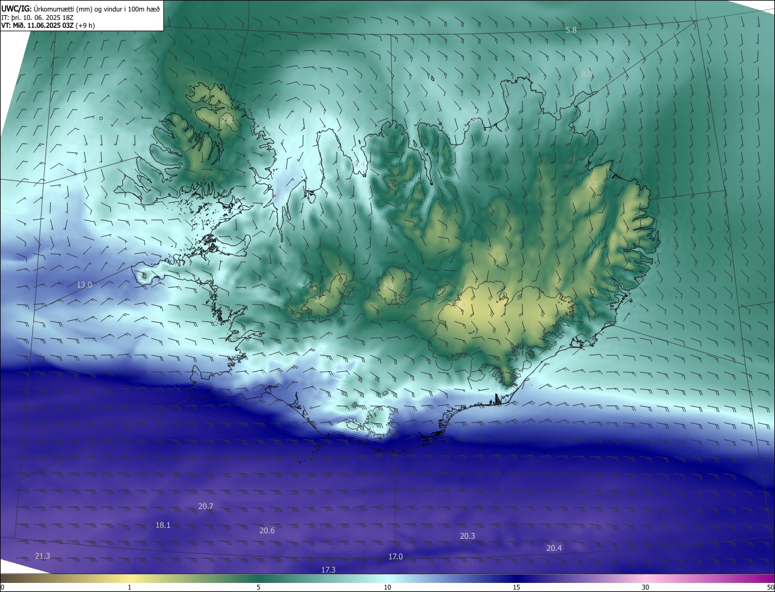The image size is (775, 592).
Task: Click the 5.8 value label
Action: pyautogui.click(x=571, y=30)
